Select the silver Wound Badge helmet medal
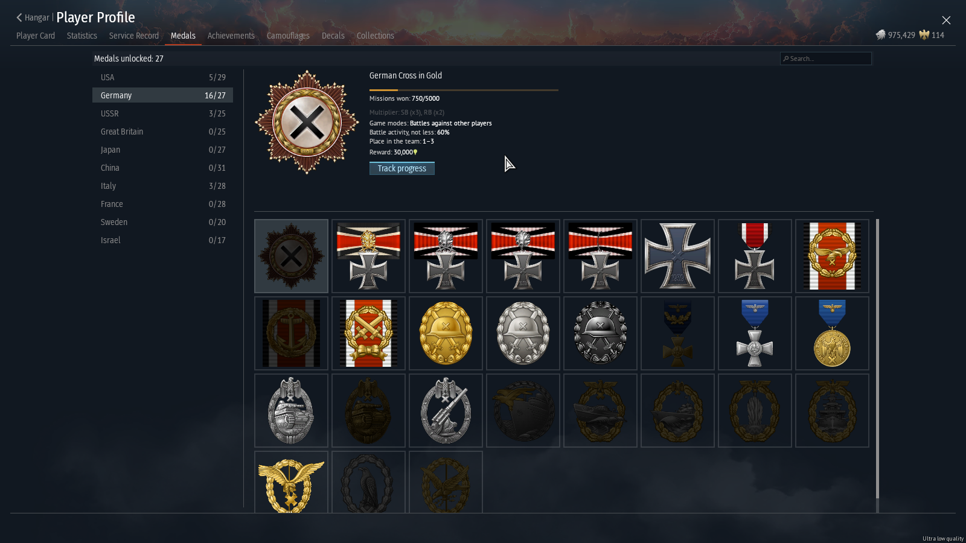 523,333
